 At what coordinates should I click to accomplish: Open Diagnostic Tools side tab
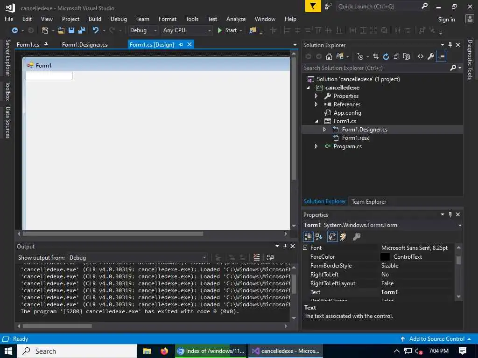pos(470,60)
